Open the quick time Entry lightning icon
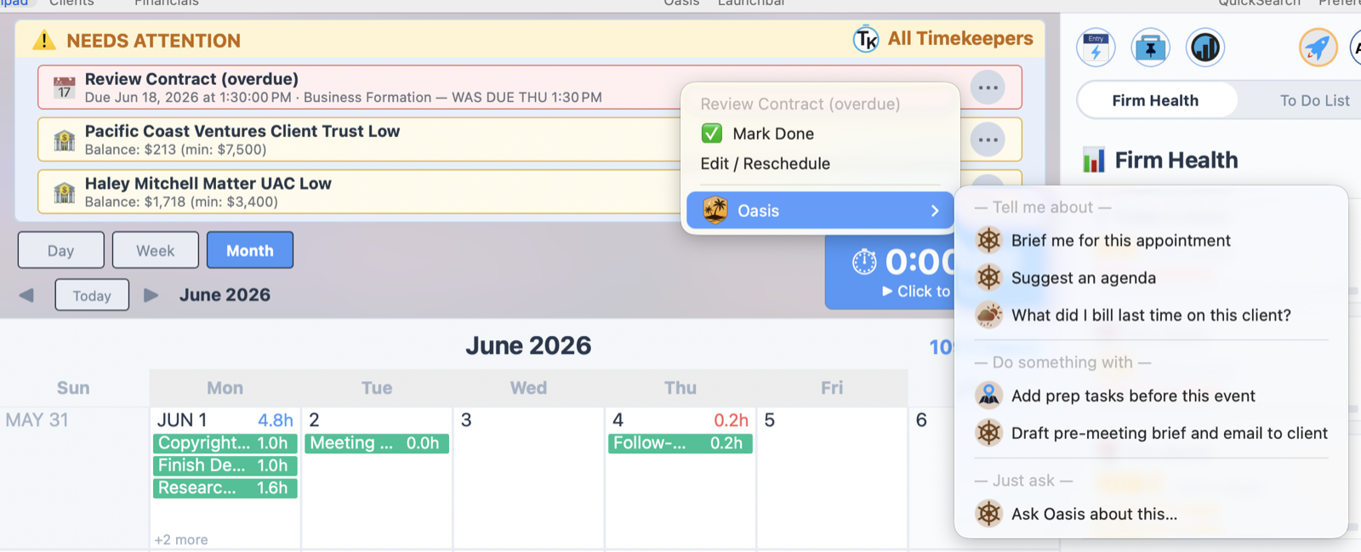This screenshot has width=1361, height=552. [x=1096, y=48]
